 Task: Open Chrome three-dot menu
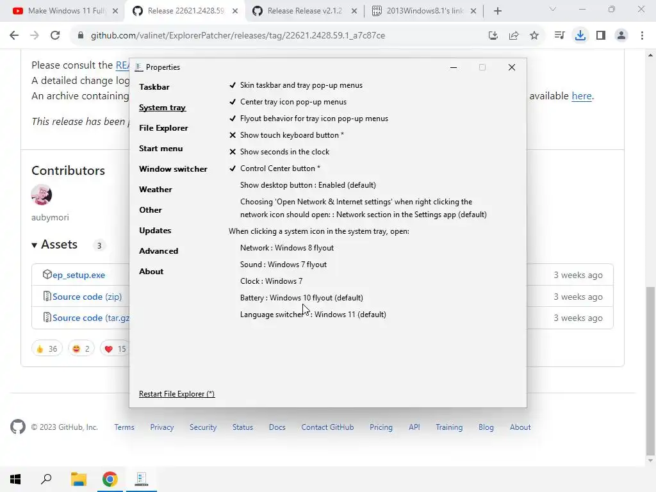coord(642,36)
